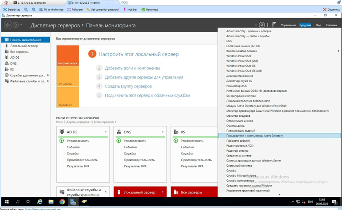Select Все серверы in sidebar

25,52
